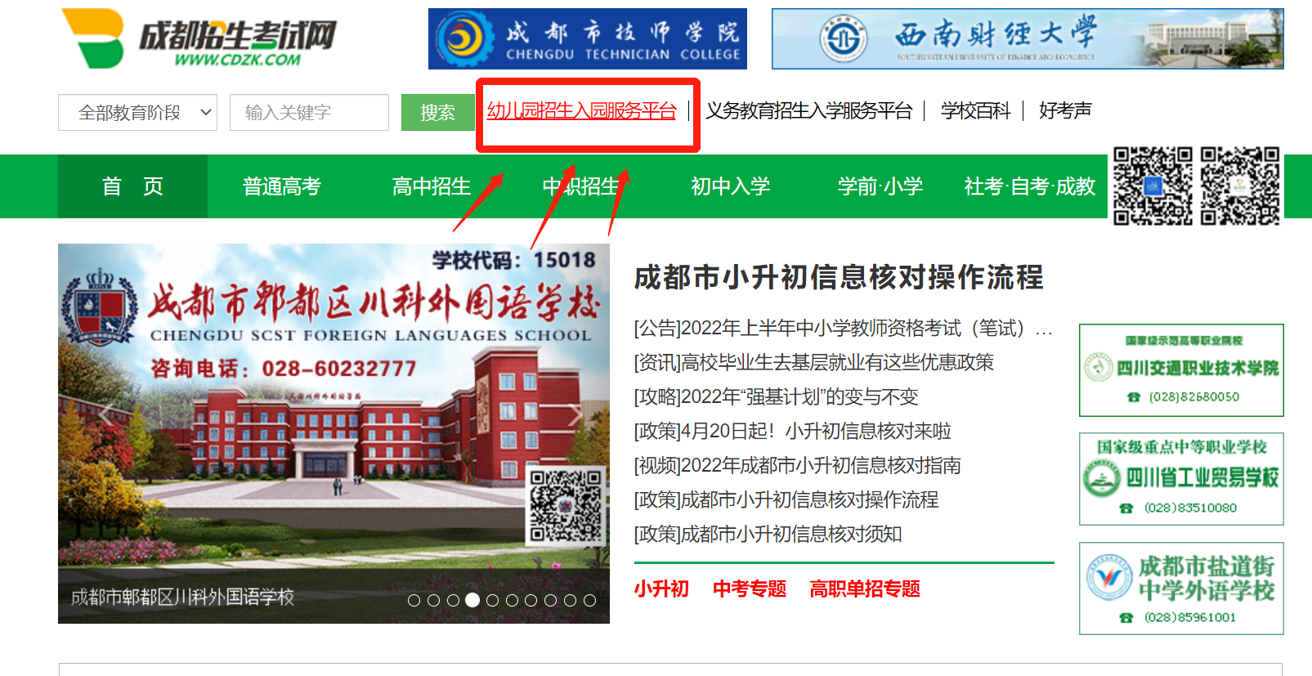The width and height of the screenshot is (1312, 676).
Task: Click the active fourth carousel dot
Action: pos(472,600)
